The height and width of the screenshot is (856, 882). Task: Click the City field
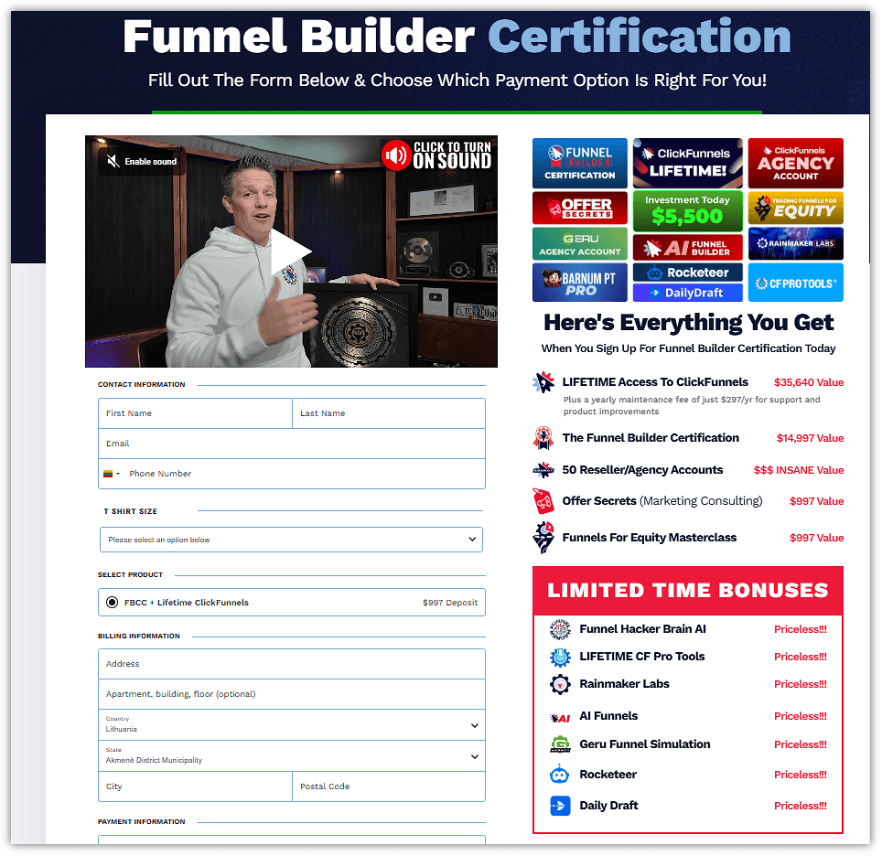point(195,786)
